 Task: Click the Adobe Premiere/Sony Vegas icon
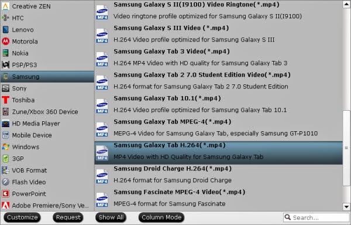(5, 205)
